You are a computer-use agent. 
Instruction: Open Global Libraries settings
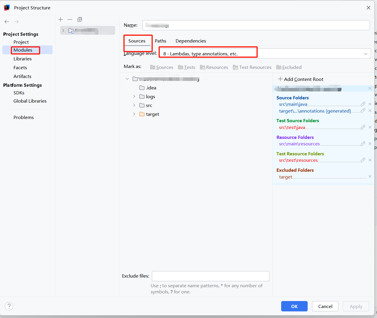click(x=30, y=101)
